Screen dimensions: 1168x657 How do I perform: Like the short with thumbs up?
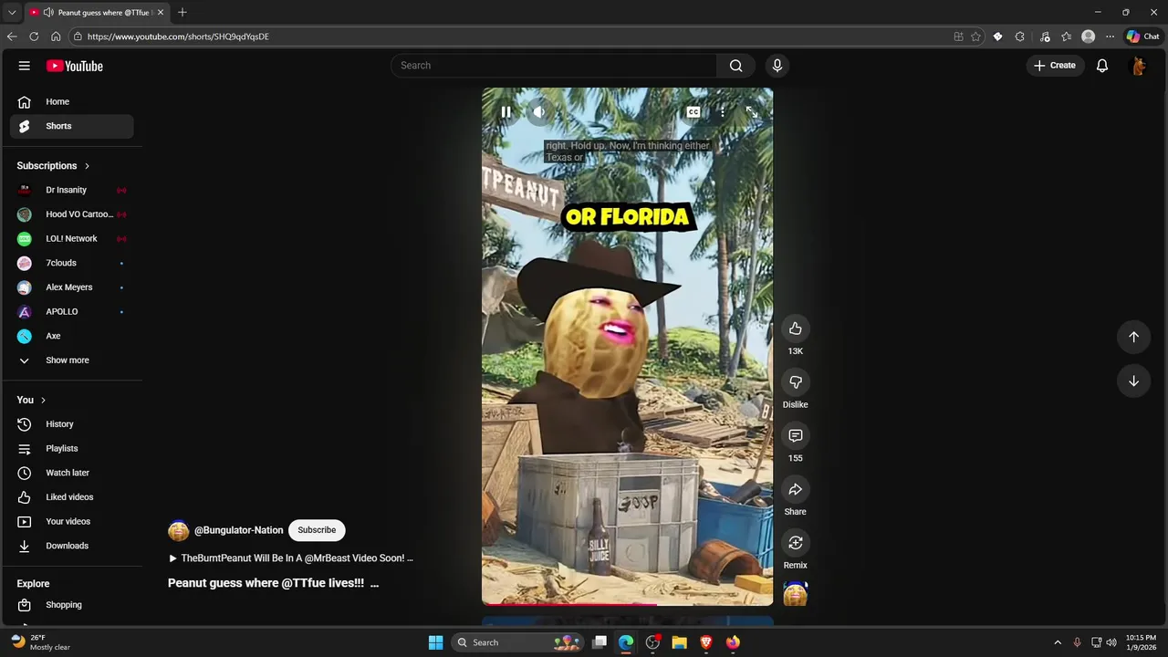click(796, 328)
